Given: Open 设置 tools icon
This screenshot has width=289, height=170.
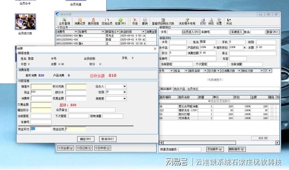Looking at the screenshot, I should pos(219,21).
